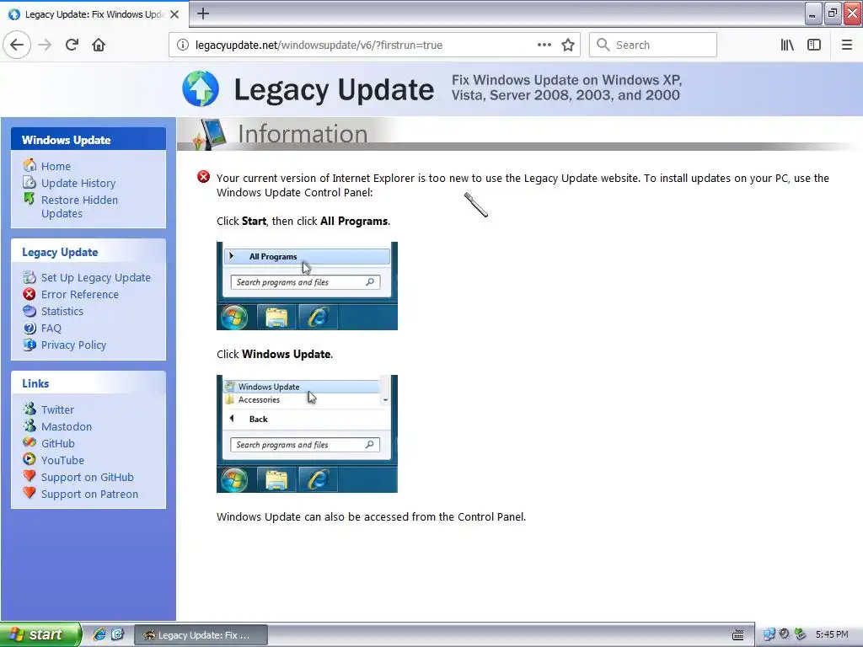Open the YouTube link
The image size is (863, 647).
click(62, 461)
